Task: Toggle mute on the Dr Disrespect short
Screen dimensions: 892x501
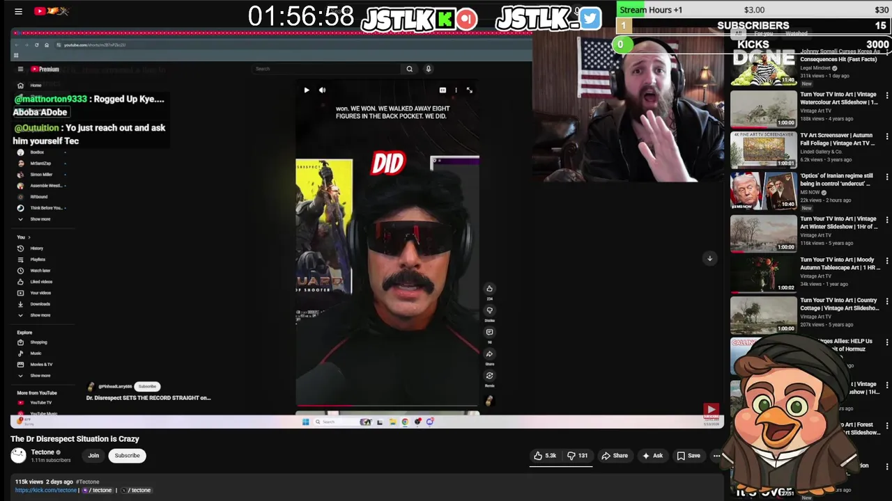Action: (322, 90)
